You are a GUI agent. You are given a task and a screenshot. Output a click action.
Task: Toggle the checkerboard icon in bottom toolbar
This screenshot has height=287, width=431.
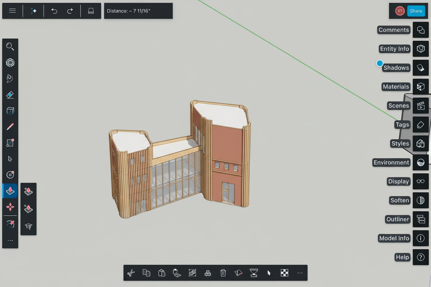tap(284, 273)
